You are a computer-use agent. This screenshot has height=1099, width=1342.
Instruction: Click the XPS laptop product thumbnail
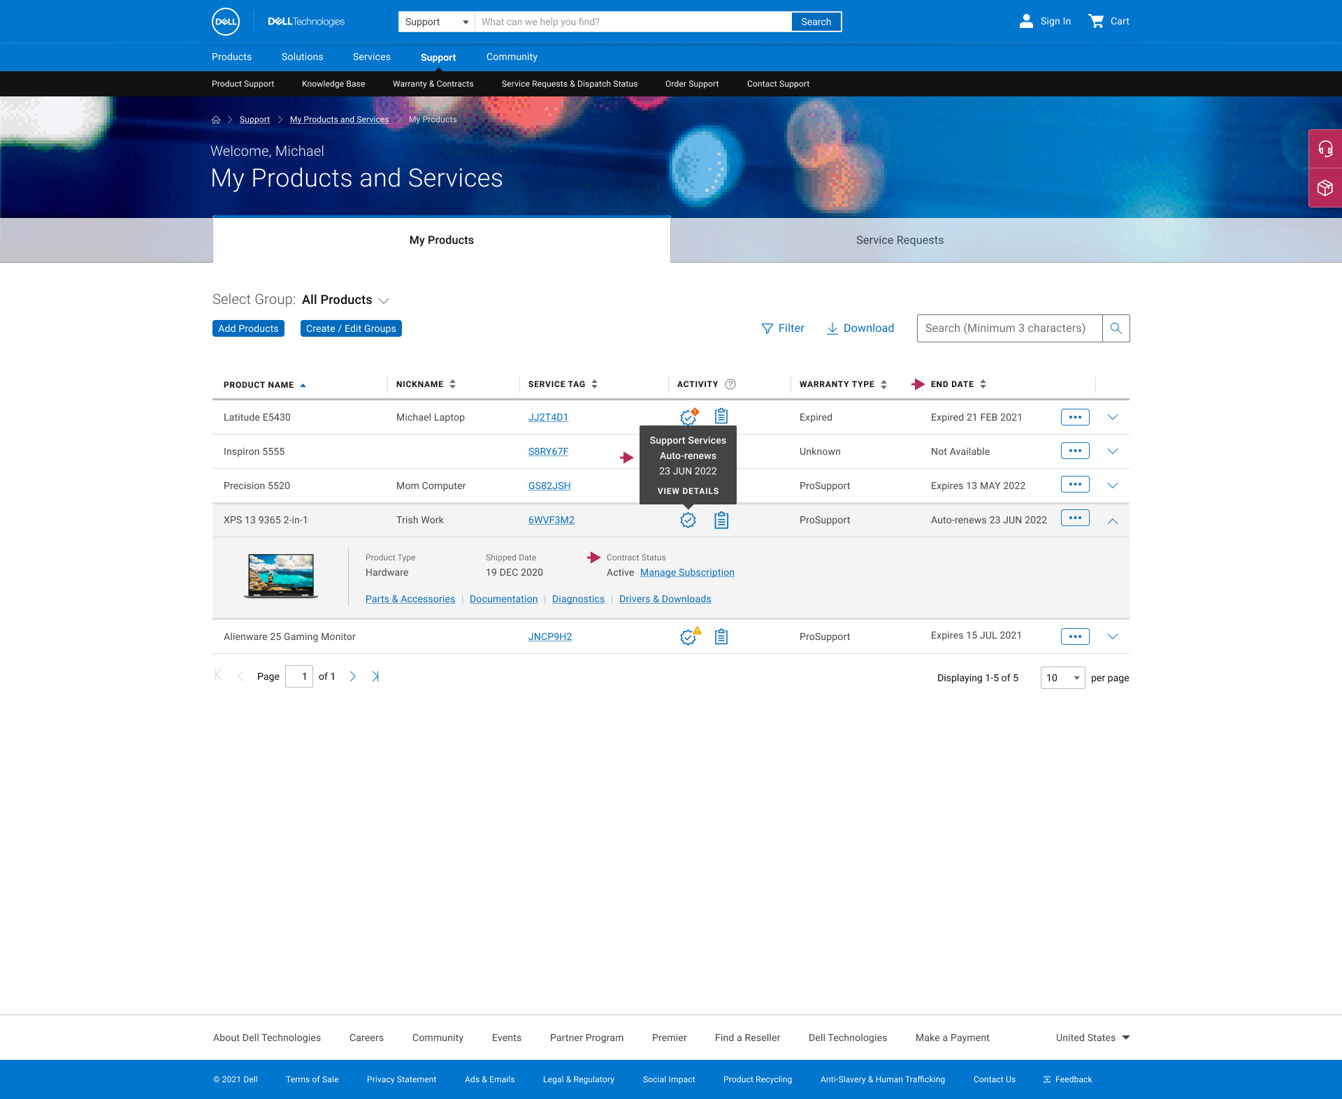click(281, 576)
